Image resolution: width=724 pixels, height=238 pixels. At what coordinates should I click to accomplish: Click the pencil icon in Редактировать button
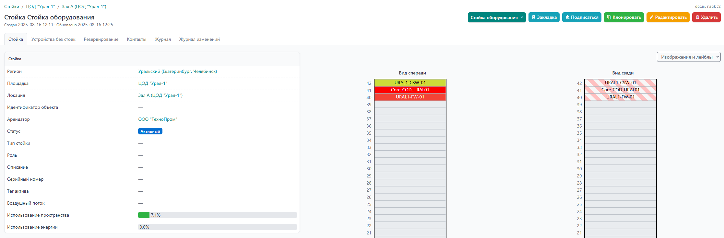pos(651,17)
